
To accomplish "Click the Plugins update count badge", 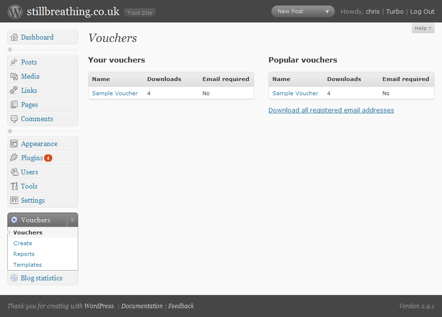I will tap(48, 158).
